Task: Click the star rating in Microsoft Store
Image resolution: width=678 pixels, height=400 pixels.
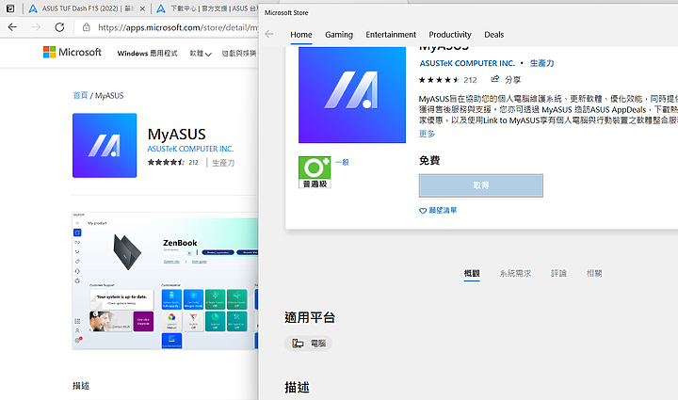Action: click(439, 80)
